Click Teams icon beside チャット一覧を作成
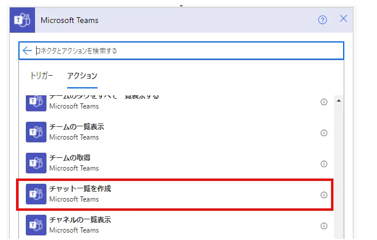This screenshot has width=377, height=240. pyautogui.click(x=36, y=194)
